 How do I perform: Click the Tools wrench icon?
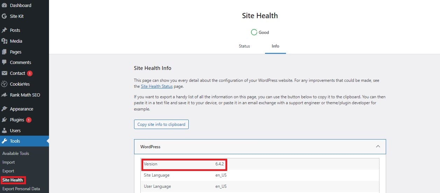pos(4,141)
